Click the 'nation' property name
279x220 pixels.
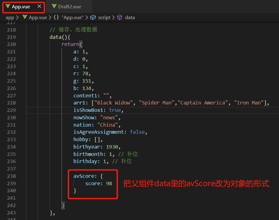[x=82, y=125]
